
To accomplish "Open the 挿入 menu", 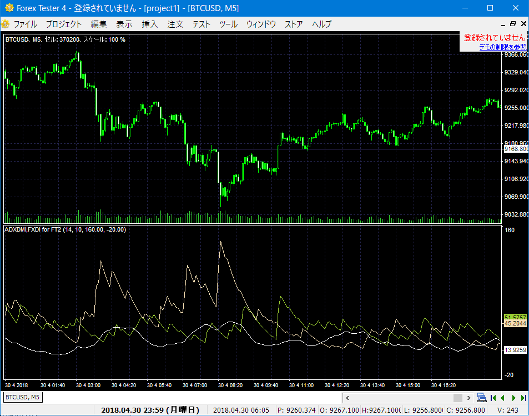I will click(150, 24).
